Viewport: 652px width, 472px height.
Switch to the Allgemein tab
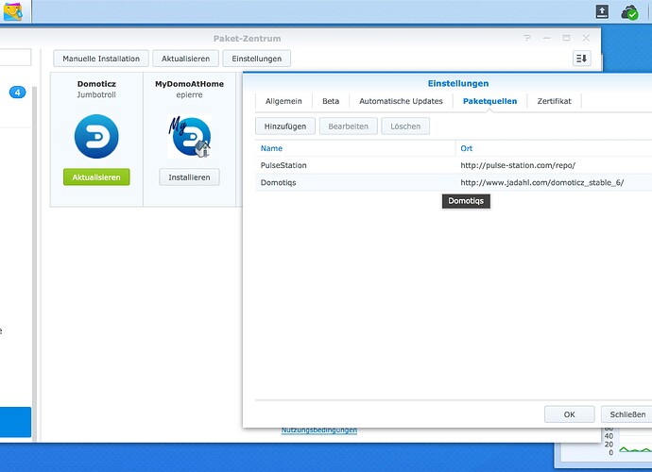click(283, 101)
